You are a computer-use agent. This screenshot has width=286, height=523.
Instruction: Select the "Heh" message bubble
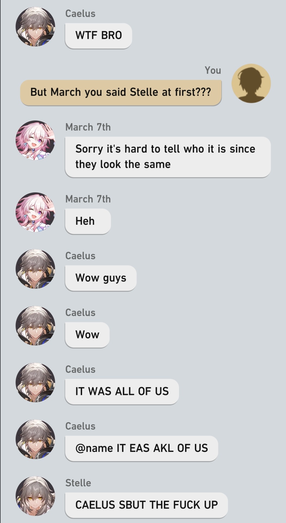click(x=88, y=221)
